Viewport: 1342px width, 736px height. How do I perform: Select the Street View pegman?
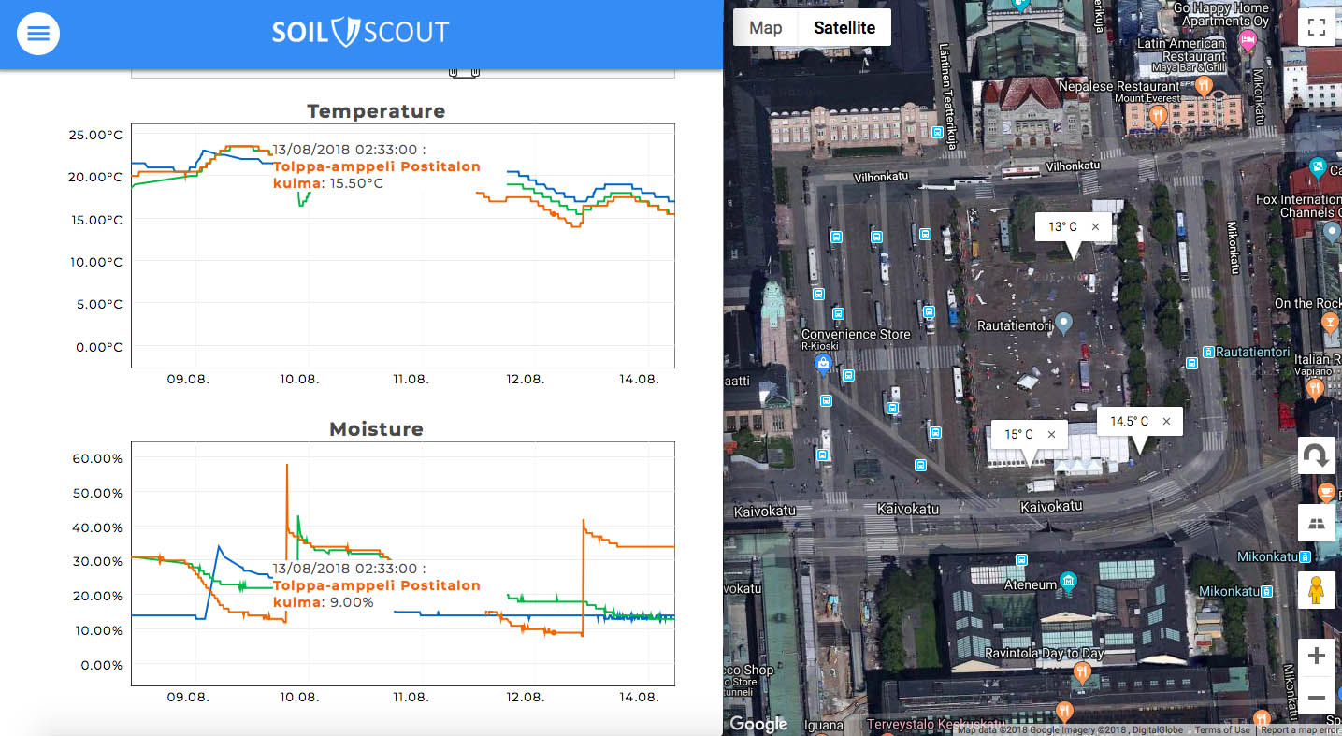[x=1316, y=590]
